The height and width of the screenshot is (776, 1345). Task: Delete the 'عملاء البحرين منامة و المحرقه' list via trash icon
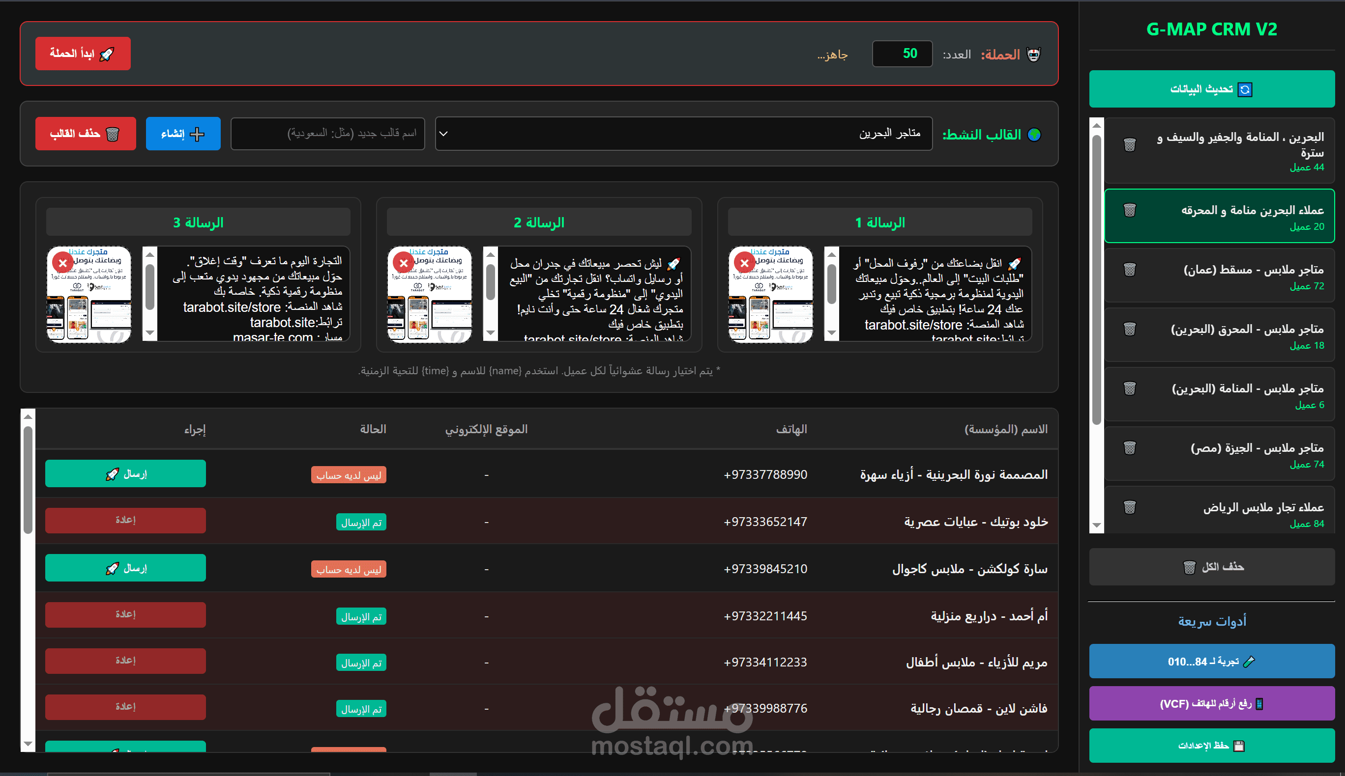point(1130,210)
